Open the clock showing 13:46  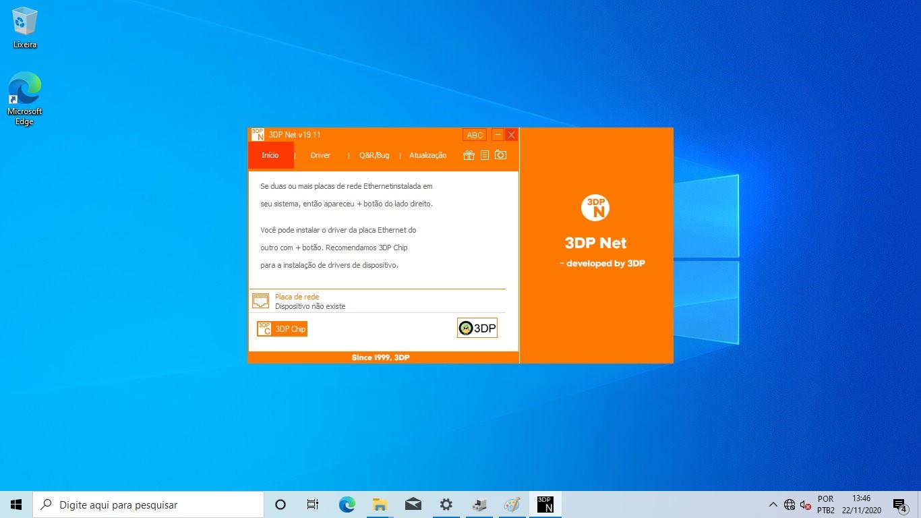(x=861, y=505)
